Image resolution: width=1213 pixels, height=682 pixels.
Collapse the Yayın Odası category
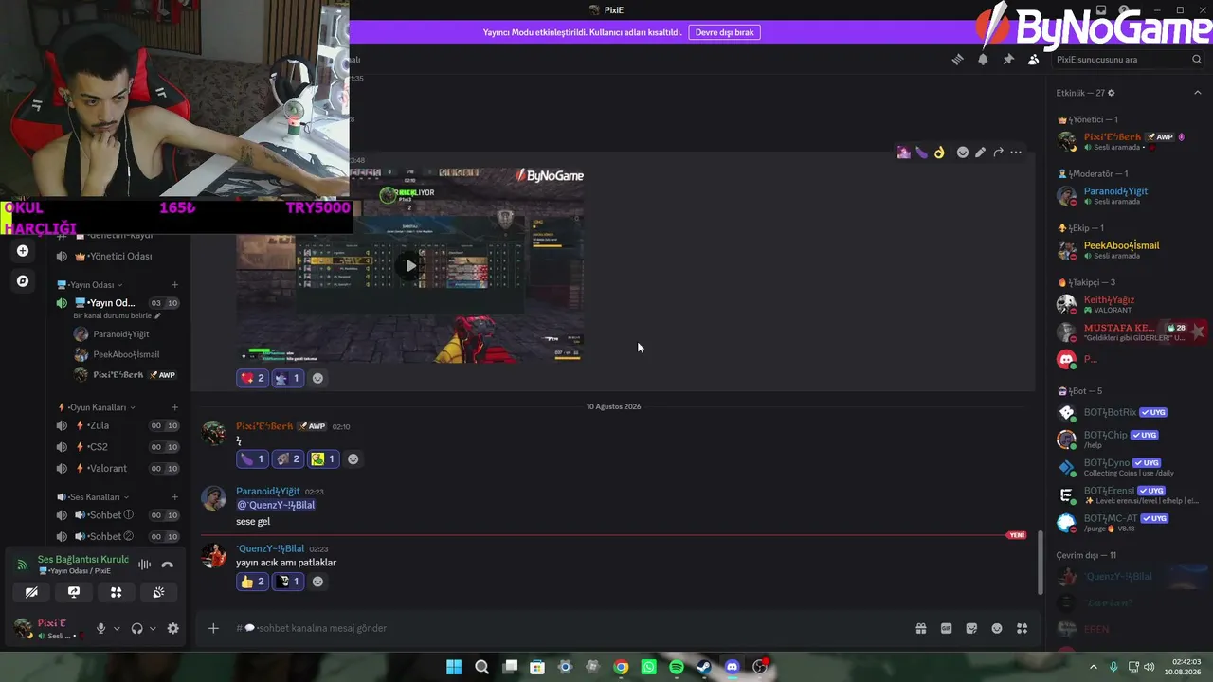[90, 285]
